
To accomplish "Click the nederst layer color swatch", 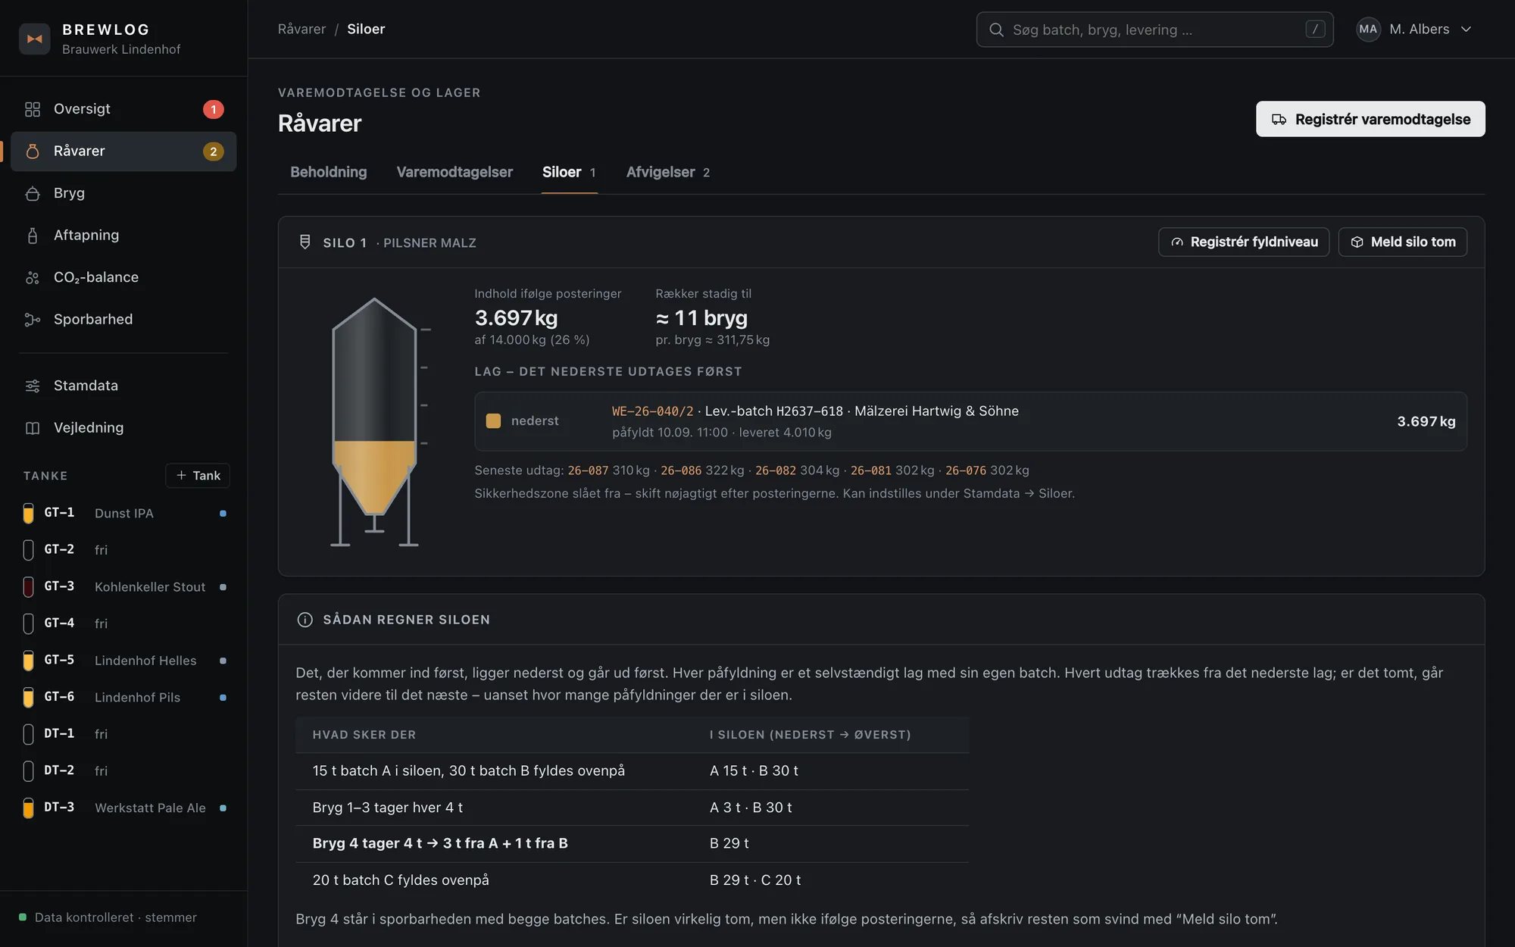I will 493,421.
